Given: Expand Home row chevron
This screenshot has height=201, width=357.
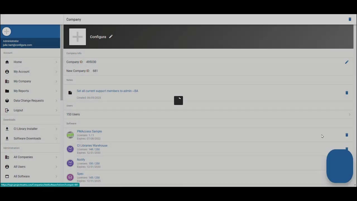Looking at the screenshot, I should point(56,62).
